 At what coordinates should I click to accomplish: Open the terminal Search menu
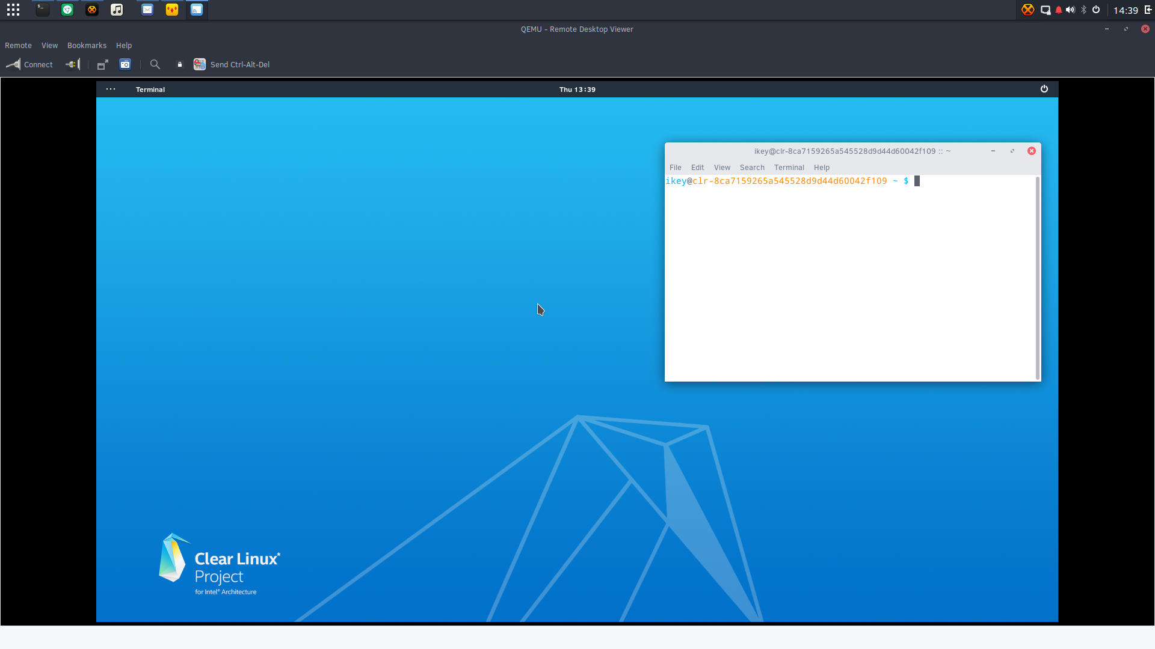pos(752,168)
